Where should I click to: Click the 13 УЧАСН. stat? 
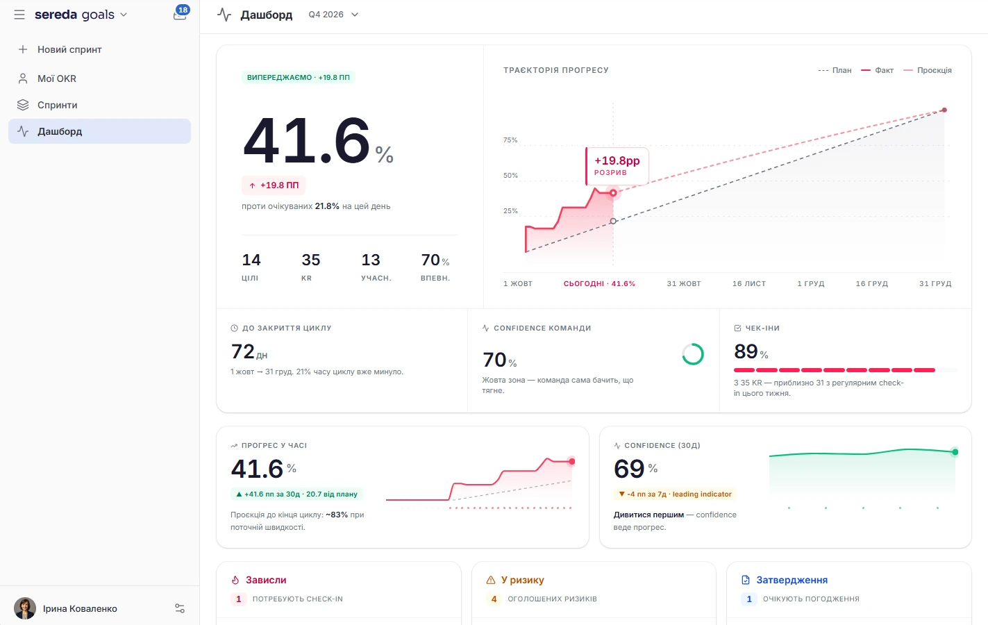click(376, 267)
